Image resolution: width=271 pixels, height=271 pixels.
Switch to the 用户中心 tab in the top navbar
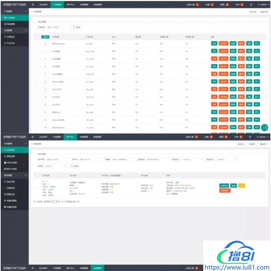coord(71,5)
